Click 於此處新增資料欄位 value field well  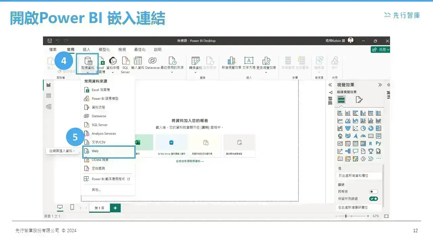(x=360, y=176)
